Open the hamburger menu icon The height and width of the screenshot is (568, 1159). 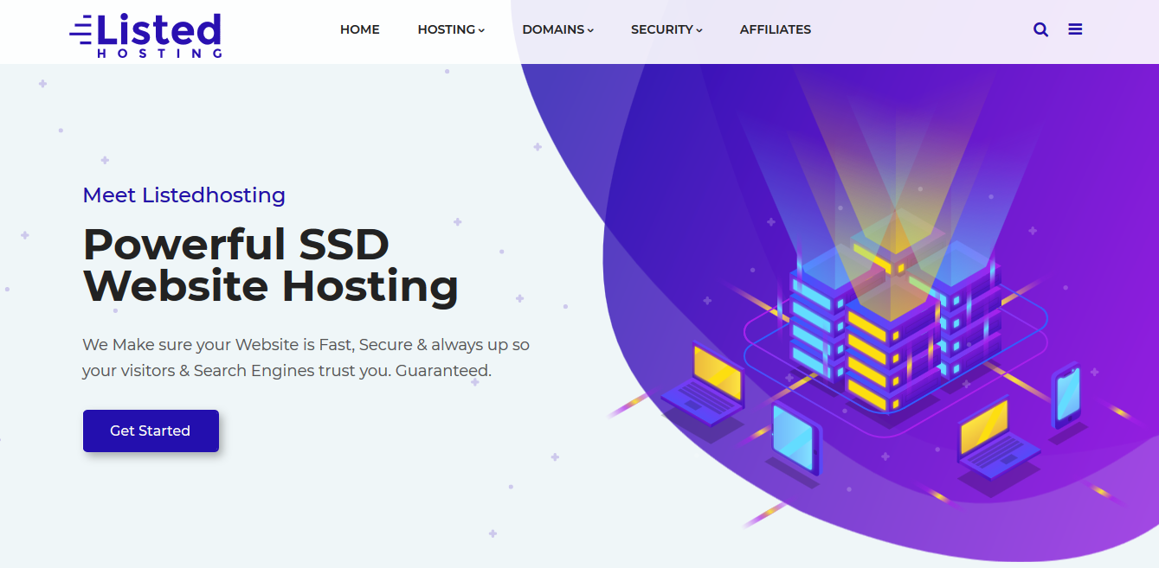(x=1075, y=29)
